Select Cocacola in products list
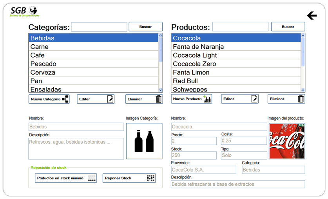 click(236, 38)
